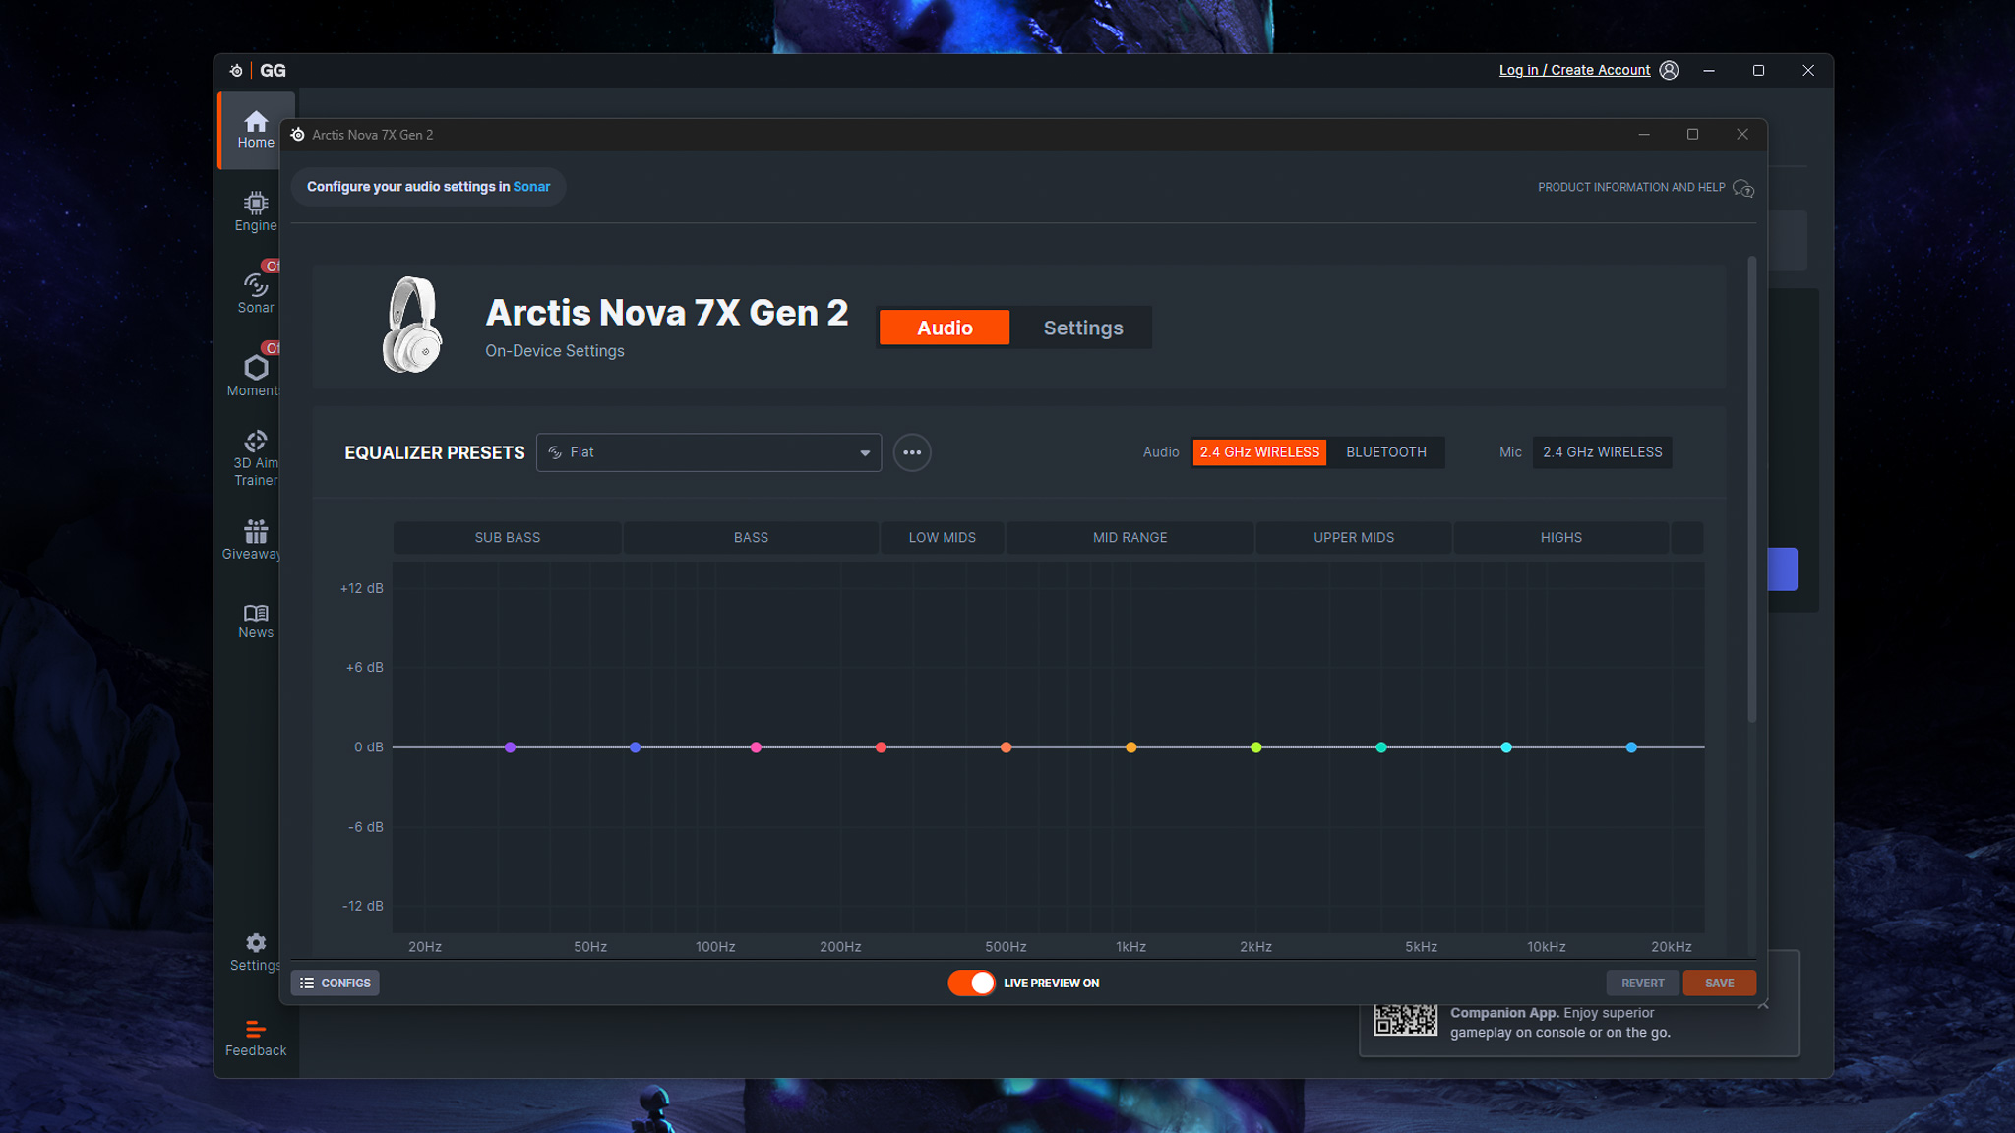Open the Moments sidebar icon
Image resolution: width=2015 pixels, height=1133 pixels.
[255, 368]
